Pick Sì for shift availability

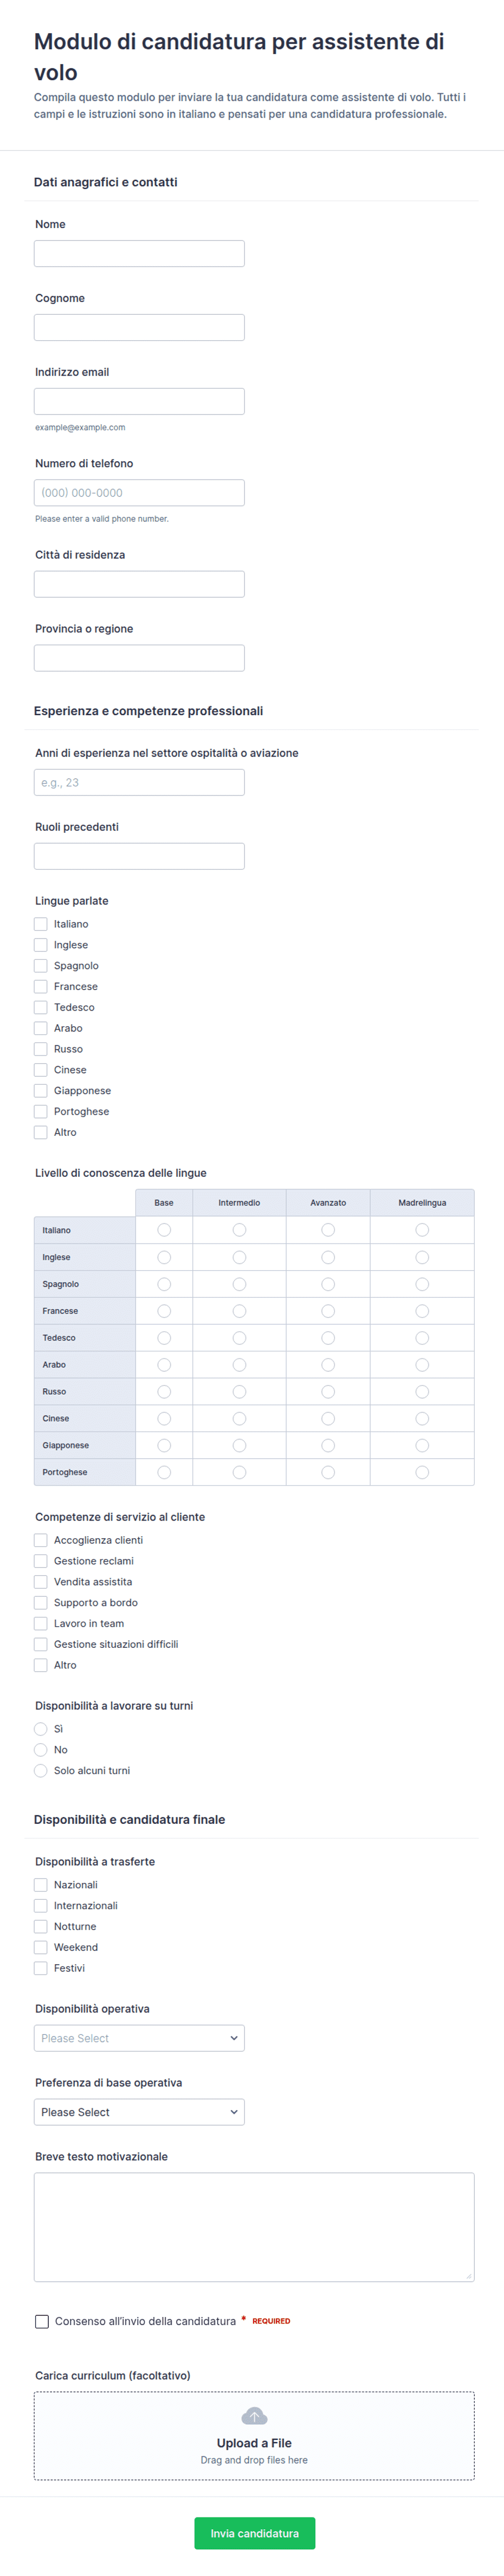pyautogui.click(x=41, y=1728)
